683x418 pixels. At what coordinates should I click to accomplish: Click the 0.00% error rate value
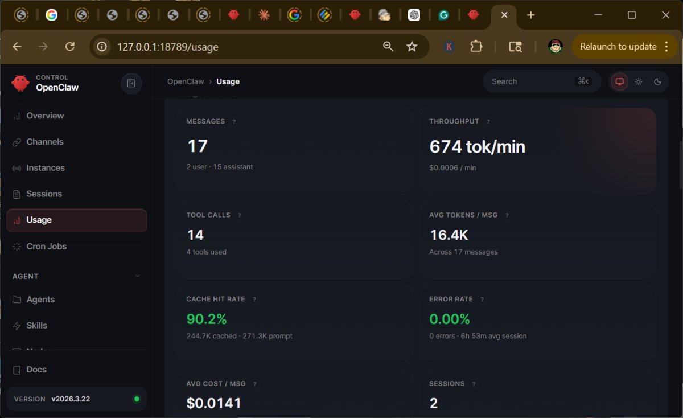point(450,319)
